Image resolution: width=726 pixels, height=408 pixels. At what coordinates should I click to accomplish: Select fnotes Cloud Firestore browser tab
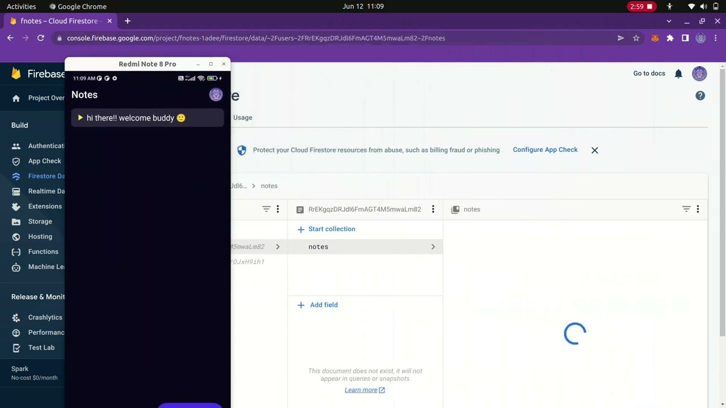[x=60, y=21]
